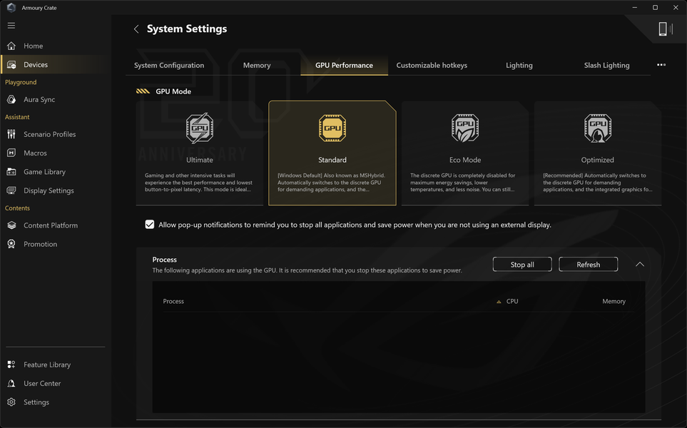Open Feature Library label

pos(47,365)
